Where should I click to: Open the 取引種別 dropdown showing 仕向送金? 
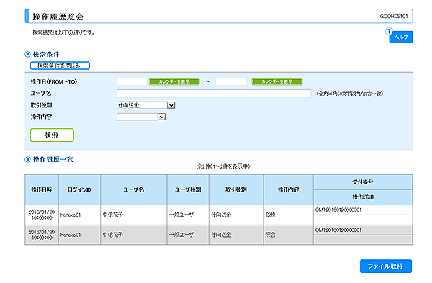tap(146, 105)
